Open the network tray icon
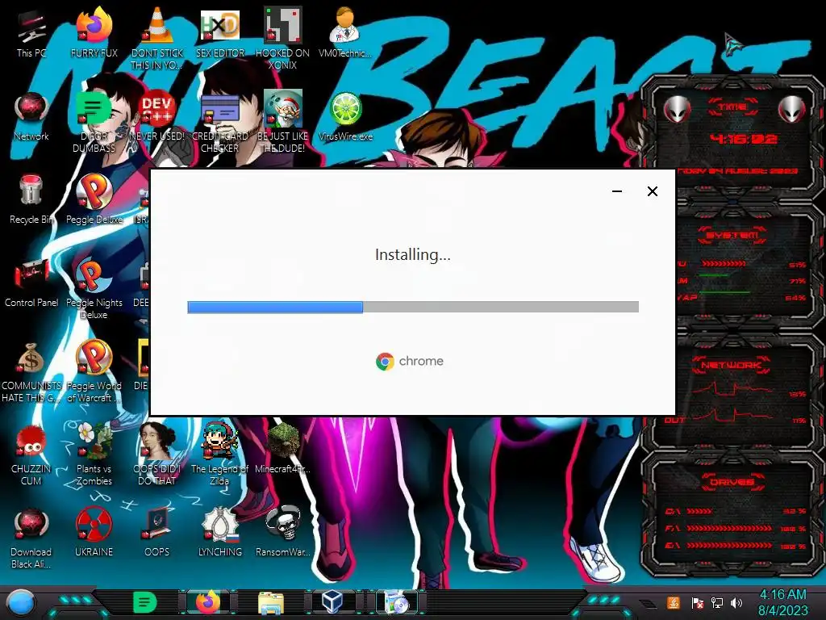 [x=717, y=602]
